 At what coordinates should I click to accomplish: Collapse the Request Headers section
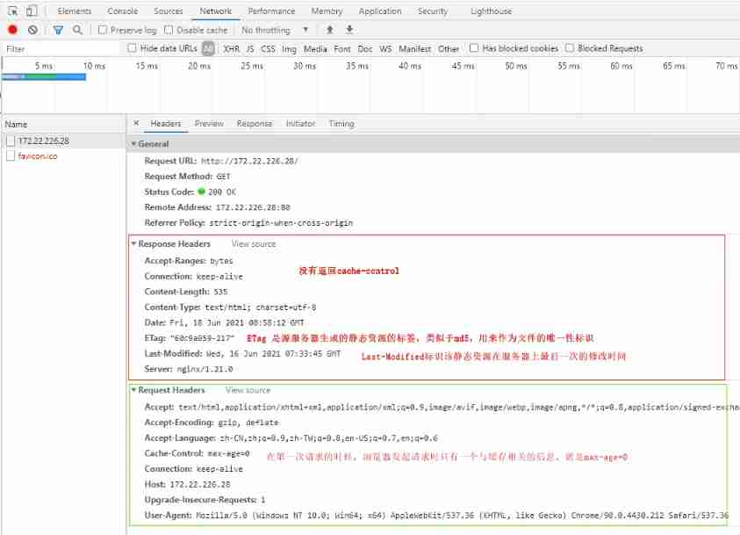(x=134, y=390)
